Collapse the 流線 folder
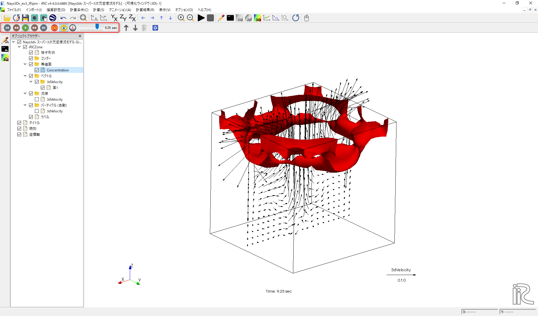This screenshot has height=316, width=538. click(x=25, y=94)
